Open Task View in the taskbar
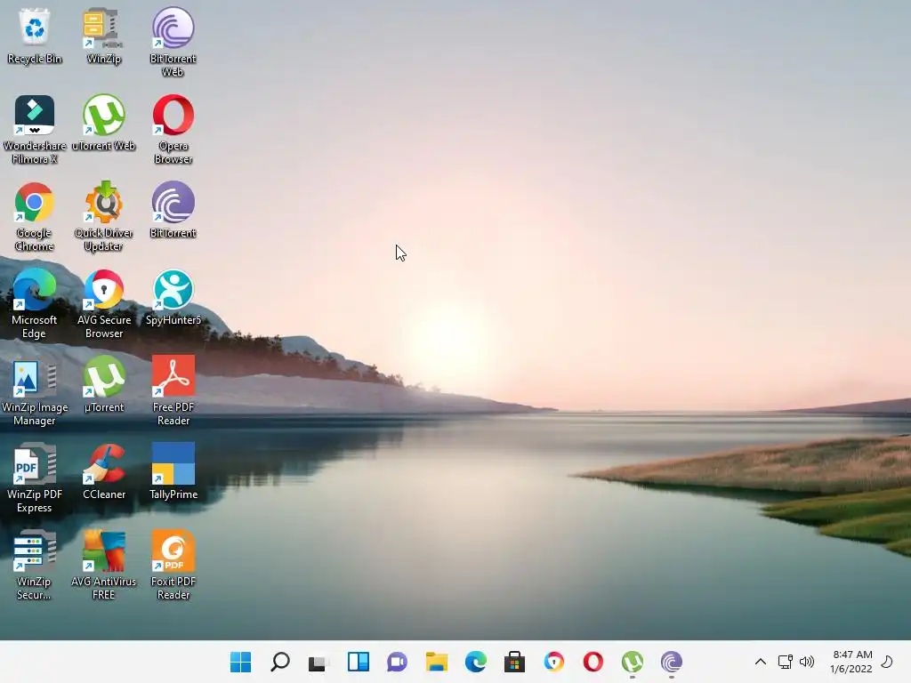Viewport: 911px width, 683px height. (319, 662)
